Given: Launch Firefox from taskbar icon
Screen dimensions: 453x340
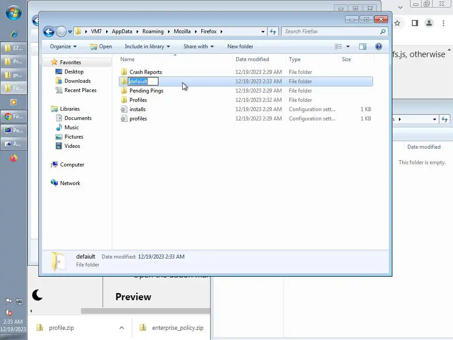Looking at the screenshot, I should coord(14,158).
